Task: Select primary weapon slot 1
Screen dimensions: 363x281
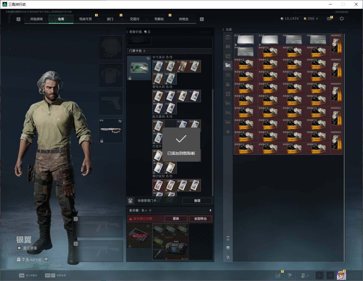Action: coord(98,227)
